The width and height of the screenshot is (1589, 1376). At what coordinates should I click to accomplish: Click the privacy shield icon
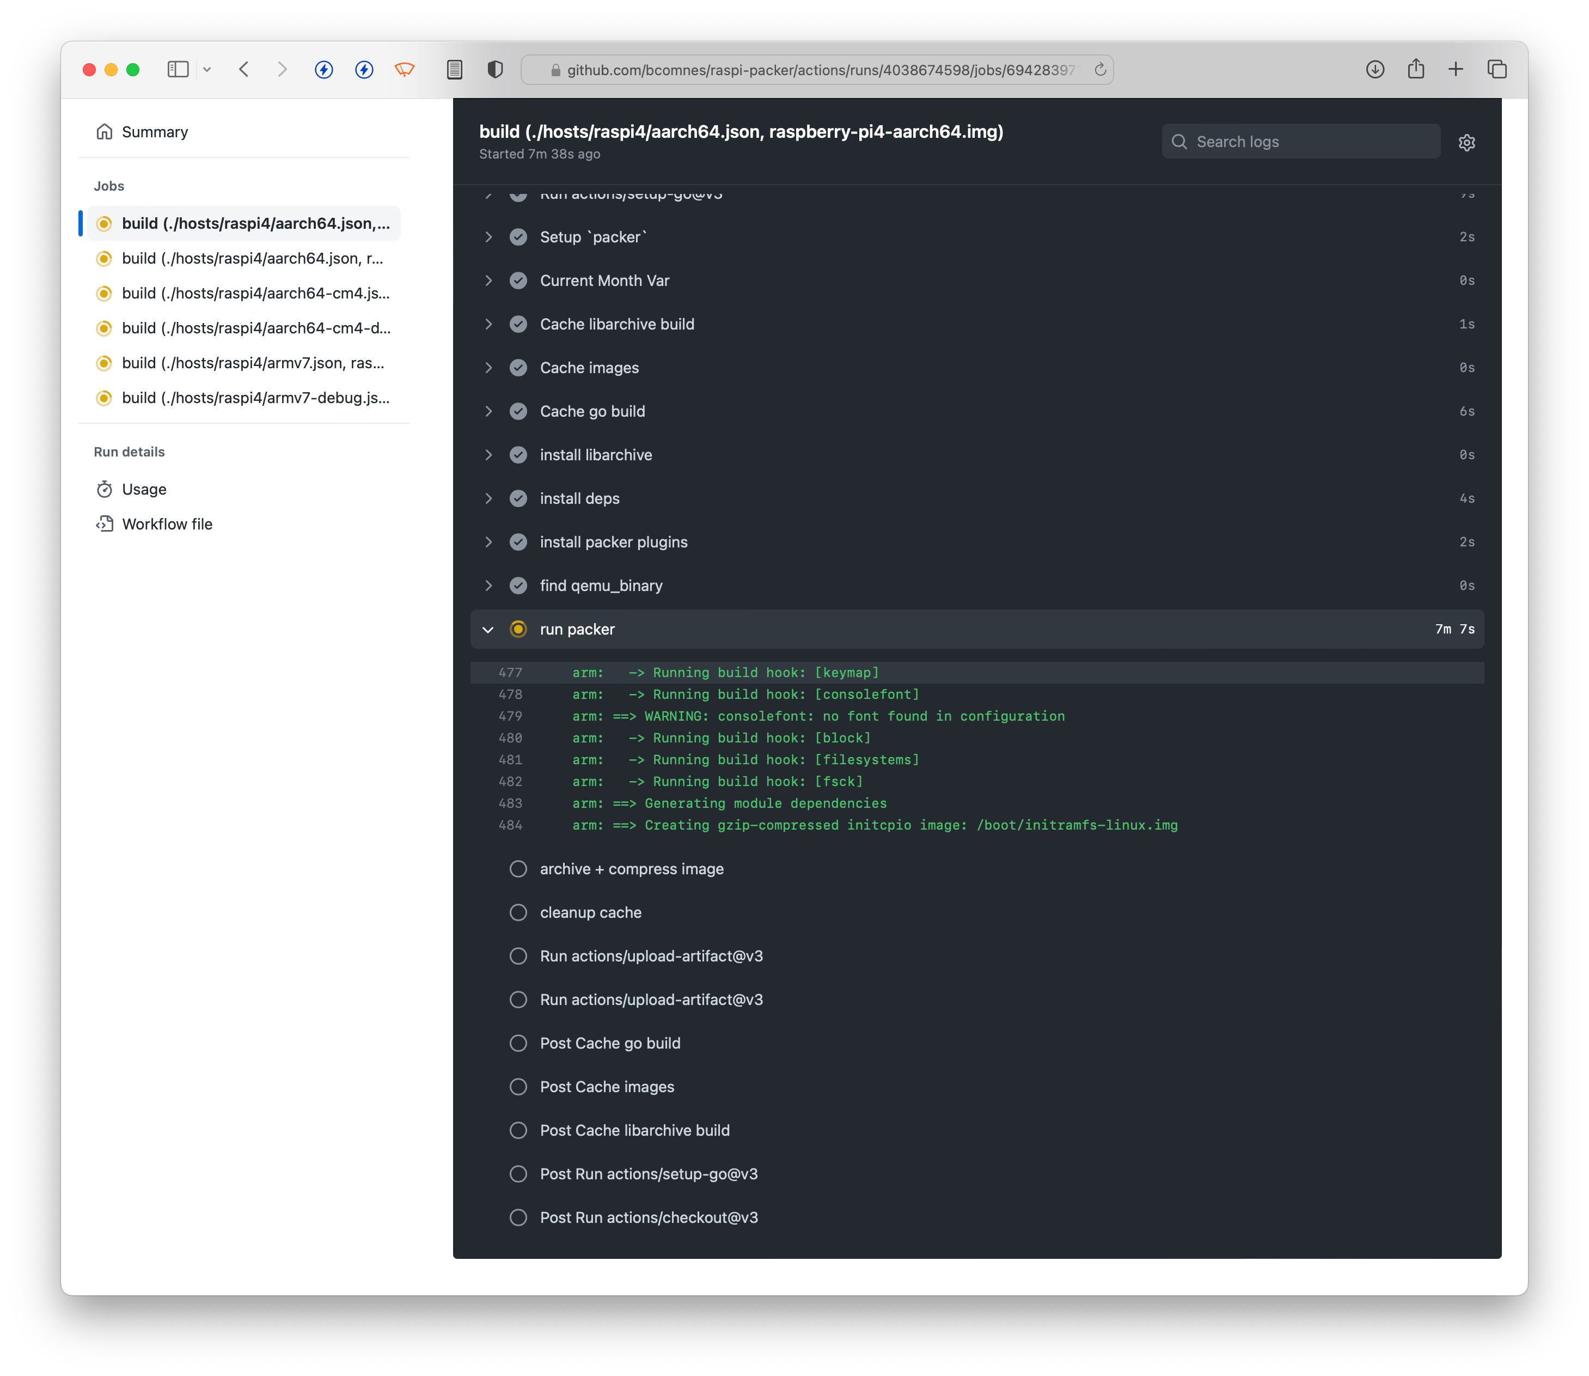(x=495, y=70)
